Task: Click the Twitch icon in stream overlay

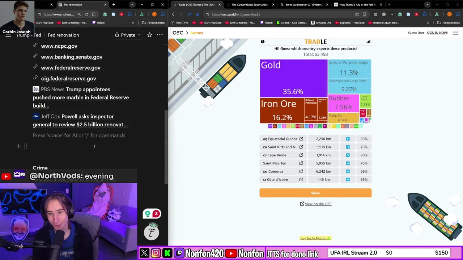Action: 179,253
